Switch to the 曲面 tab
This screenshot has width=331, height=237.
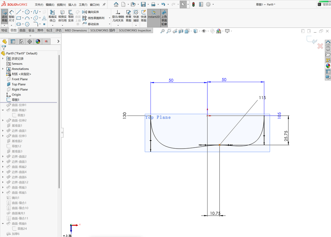[x=22, y=30]
